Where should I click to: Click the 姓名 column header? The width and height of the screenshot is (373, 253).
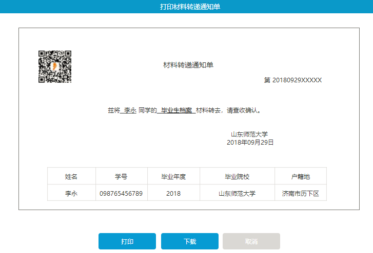[x=71, y=177]
